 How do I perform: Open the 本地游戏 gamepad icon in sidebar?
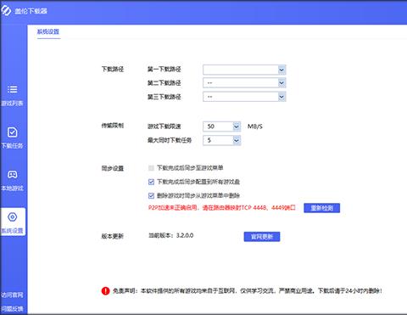tap(12, 174)
